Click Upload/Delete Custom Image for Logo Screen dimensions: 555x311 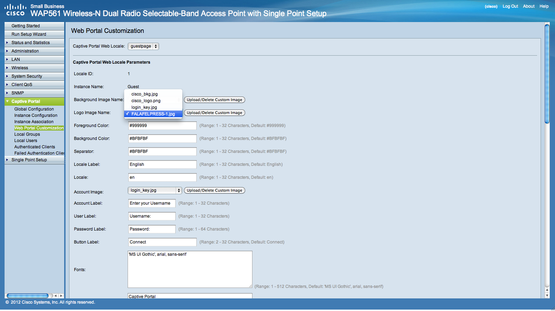point(215,113)
